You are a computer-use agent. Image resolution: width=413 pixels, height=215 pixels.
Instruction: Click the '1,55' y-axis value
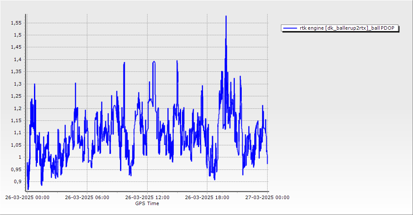click(x=16, y=23)
